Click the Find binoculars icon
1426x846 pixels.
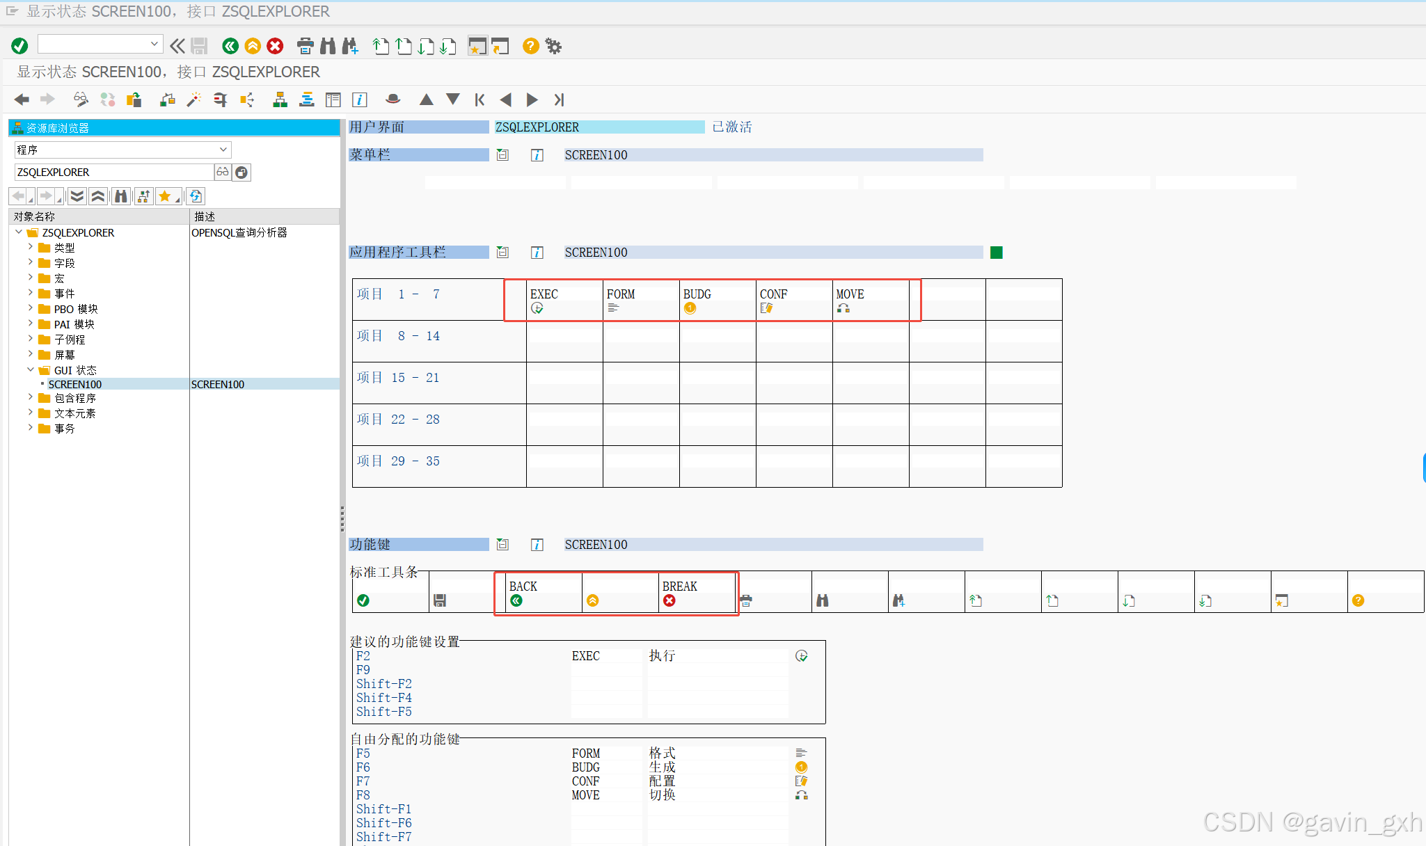tap(328, 45)
